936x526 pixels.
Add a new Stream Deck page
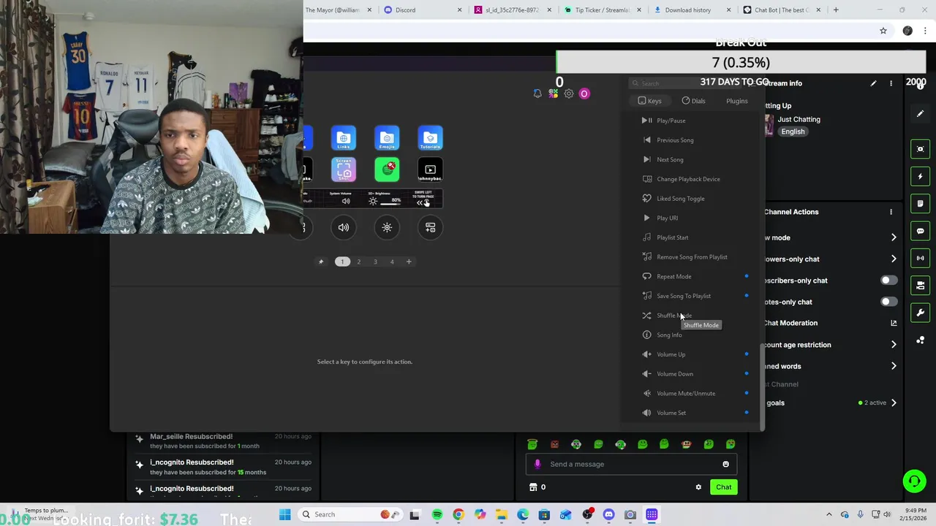(409, 262)
